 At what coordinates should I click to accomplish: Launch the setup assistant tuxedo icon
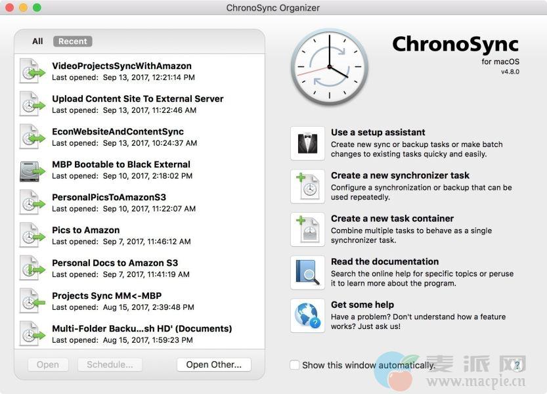click(x=307, y=143)
